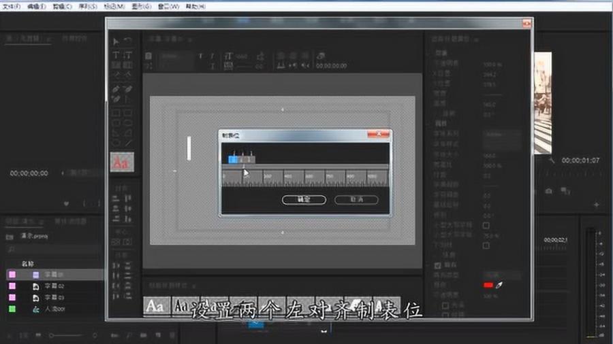613x344 pixels.
Task: Click the left-justified tab stop marker button
Action: (233, 159)
